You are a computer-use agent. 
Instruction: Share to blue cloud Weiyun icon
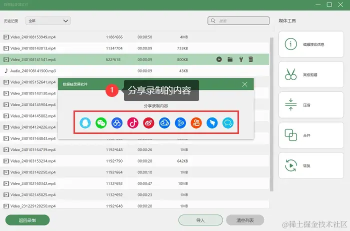click(164, 123)
